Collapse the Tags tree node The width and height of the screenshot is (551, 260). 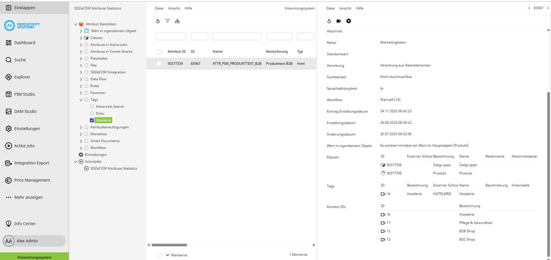tap(80, 99)
